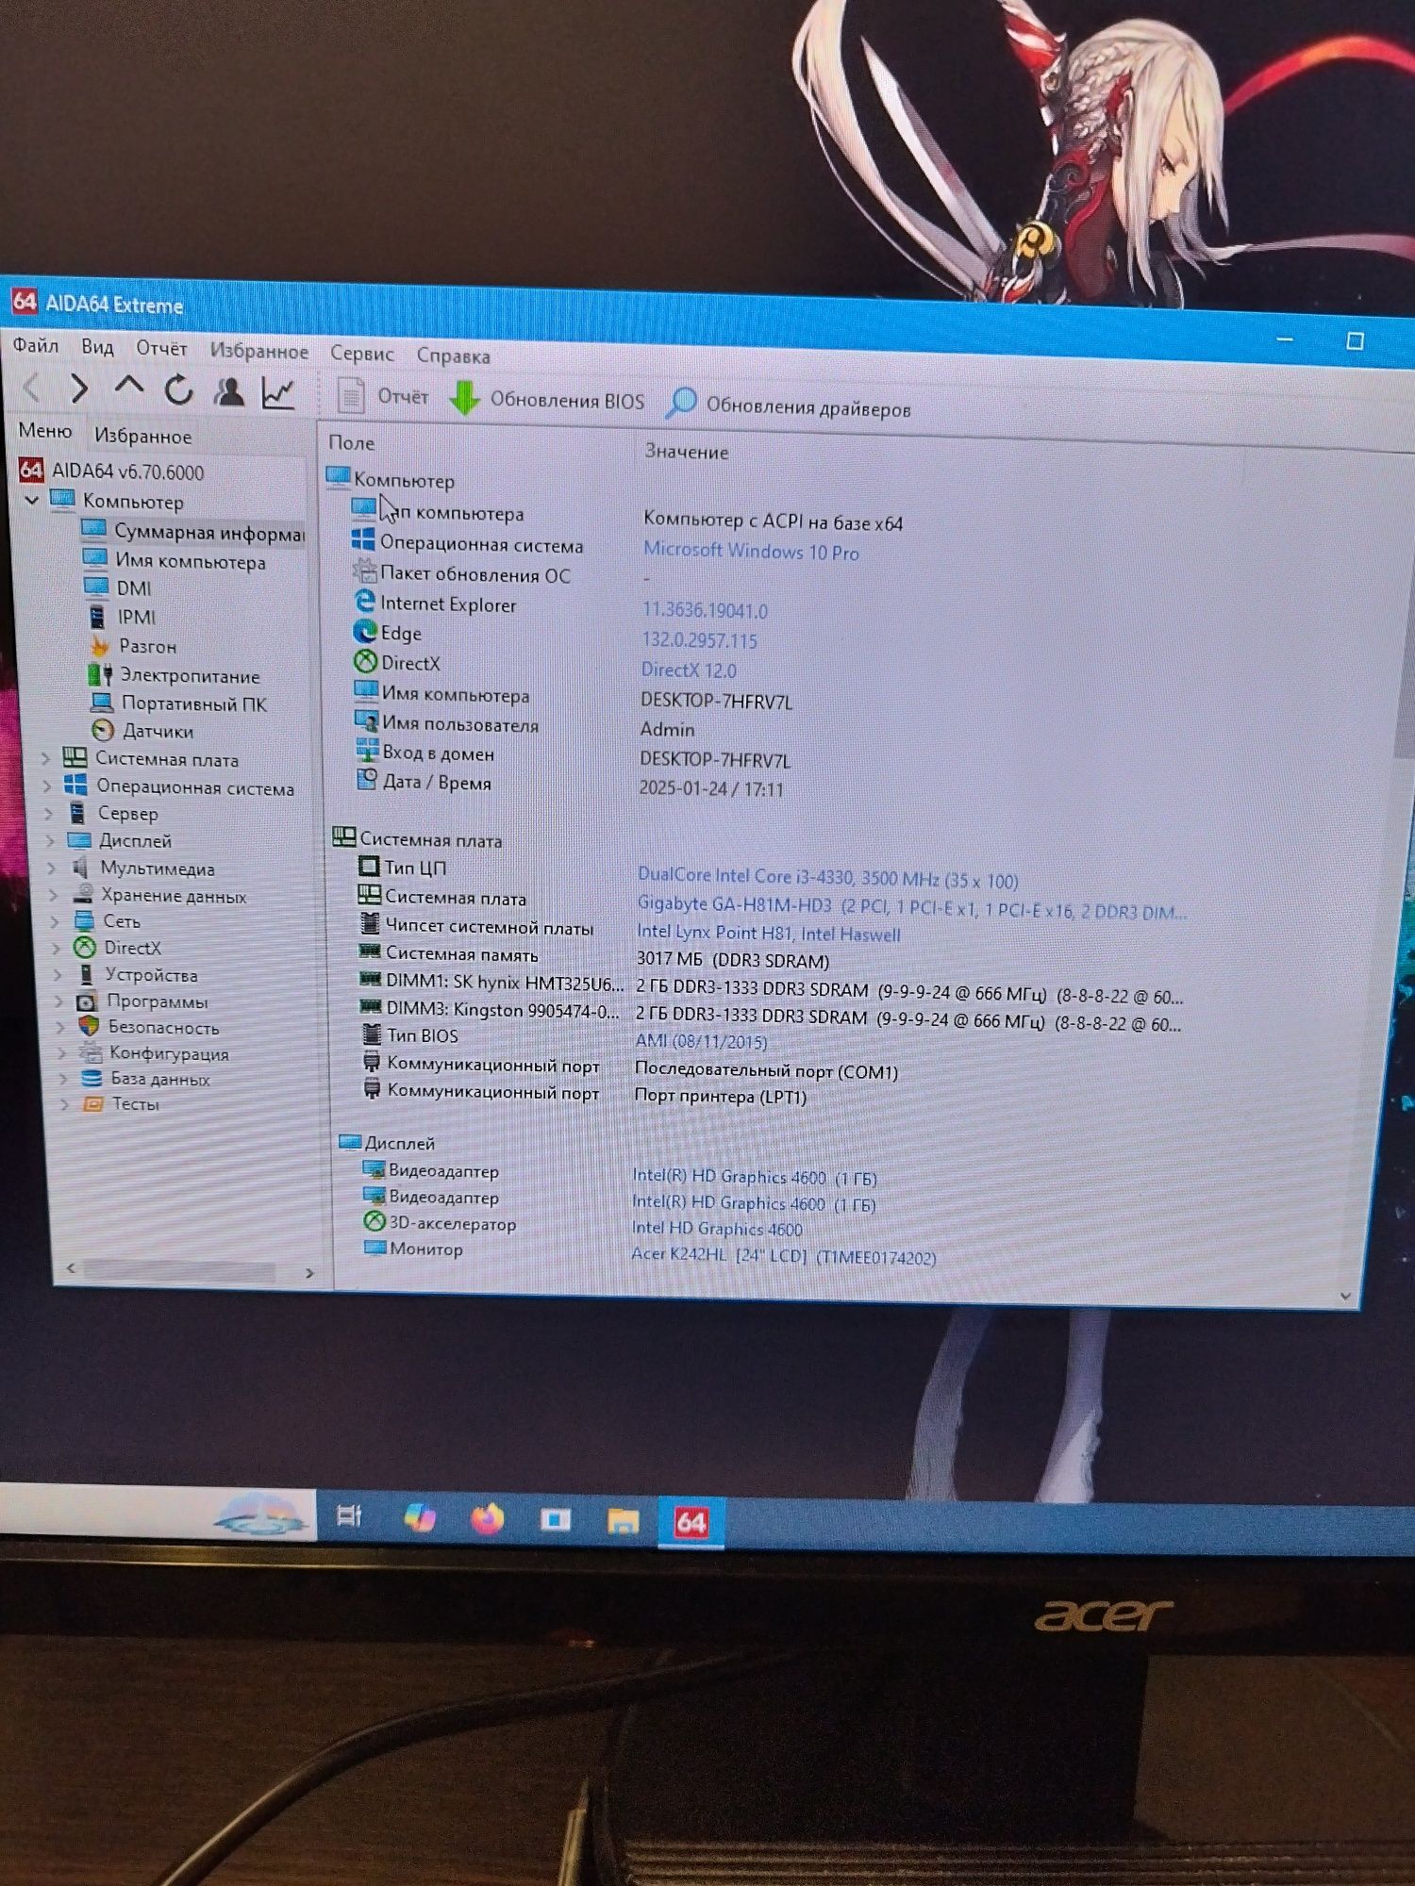The height and width of the screenshot is (1886, 1415).
Task: Click right arrow of tree horizontal scrollbar
Action: pyautogui.click(x=309, y=1273)
